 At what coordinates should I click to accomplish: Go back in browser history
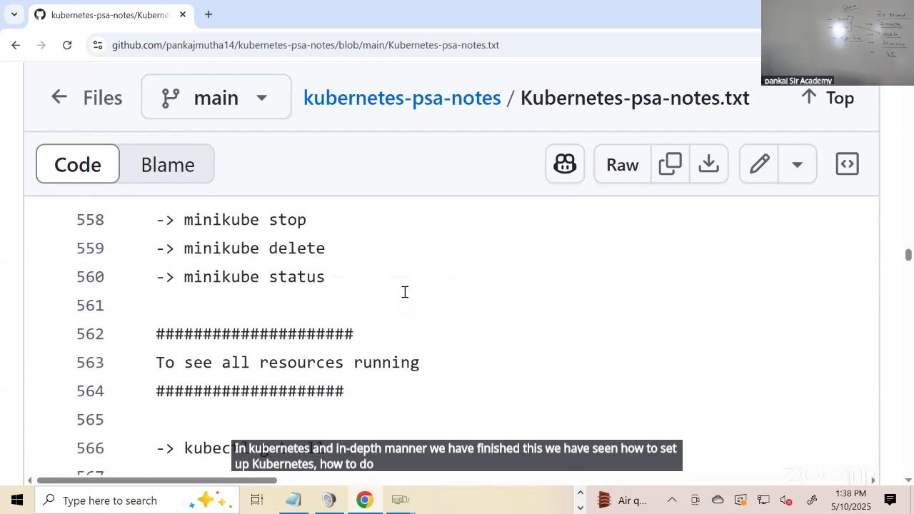tap(16, 45)
